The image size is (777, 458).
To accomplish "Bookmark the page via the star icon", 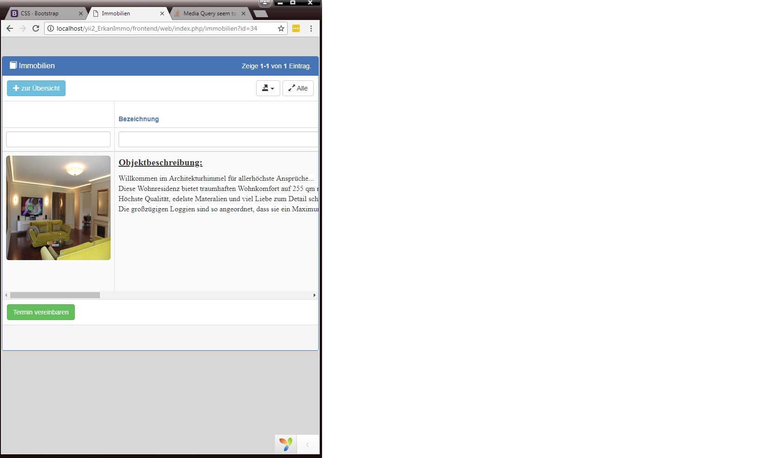I will point(281,28).
